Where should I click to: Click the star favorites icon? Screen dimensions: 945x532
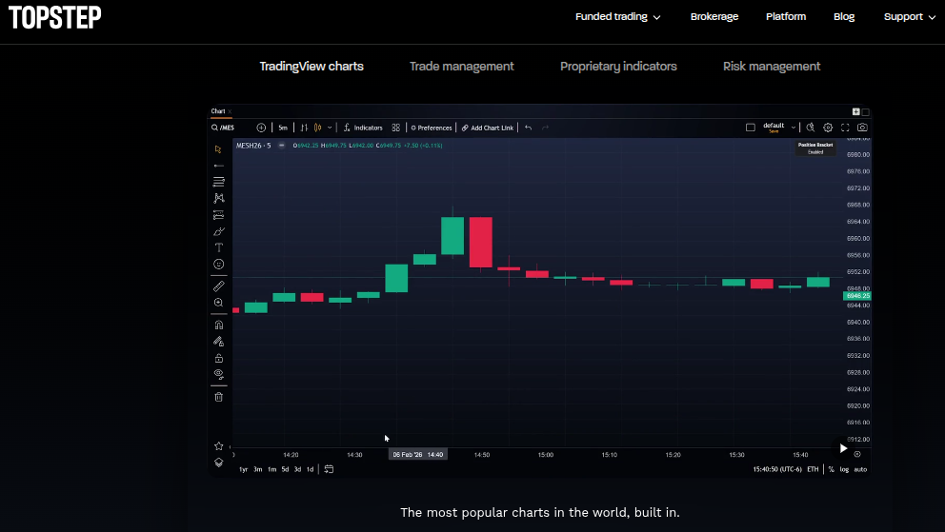pyautogui.click(x=219, y=446)
